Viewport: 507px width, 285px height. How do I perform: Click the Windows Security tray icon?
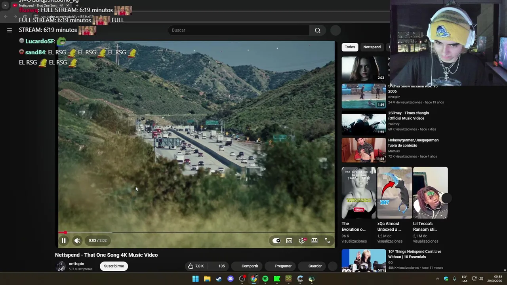tap(446, 279)
